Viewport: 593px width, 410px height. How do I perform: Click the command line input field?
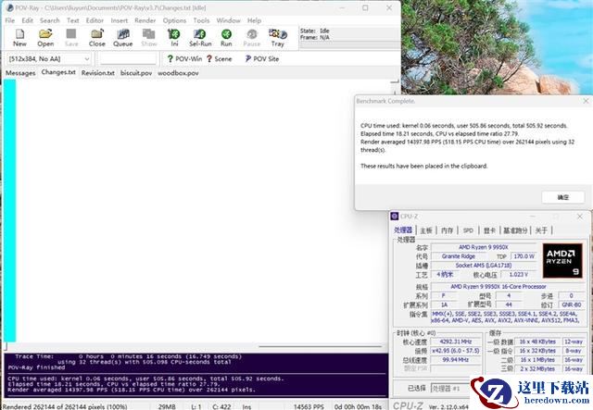(128, 58)
